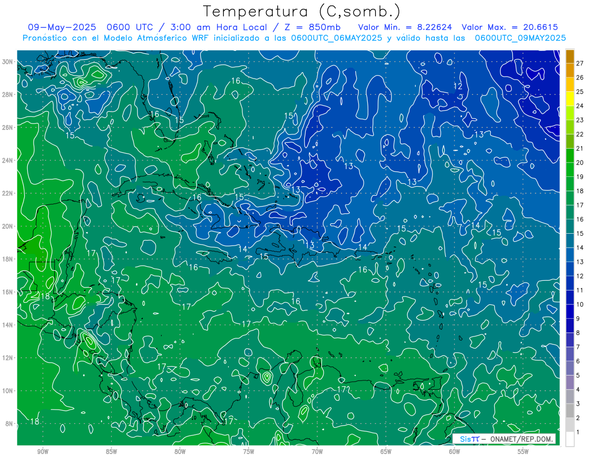Click the number 1 on the color scale
Image resolution: width=593 pixels, height=458 pixels.
coord(578,432)
